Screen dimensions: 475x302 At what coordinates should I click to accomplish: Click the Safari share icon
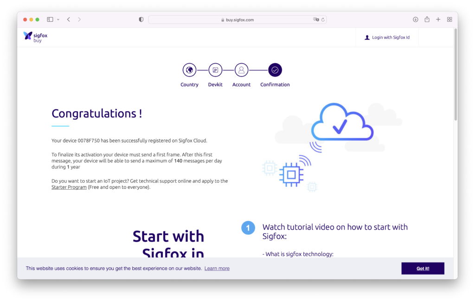pos(427,19)
